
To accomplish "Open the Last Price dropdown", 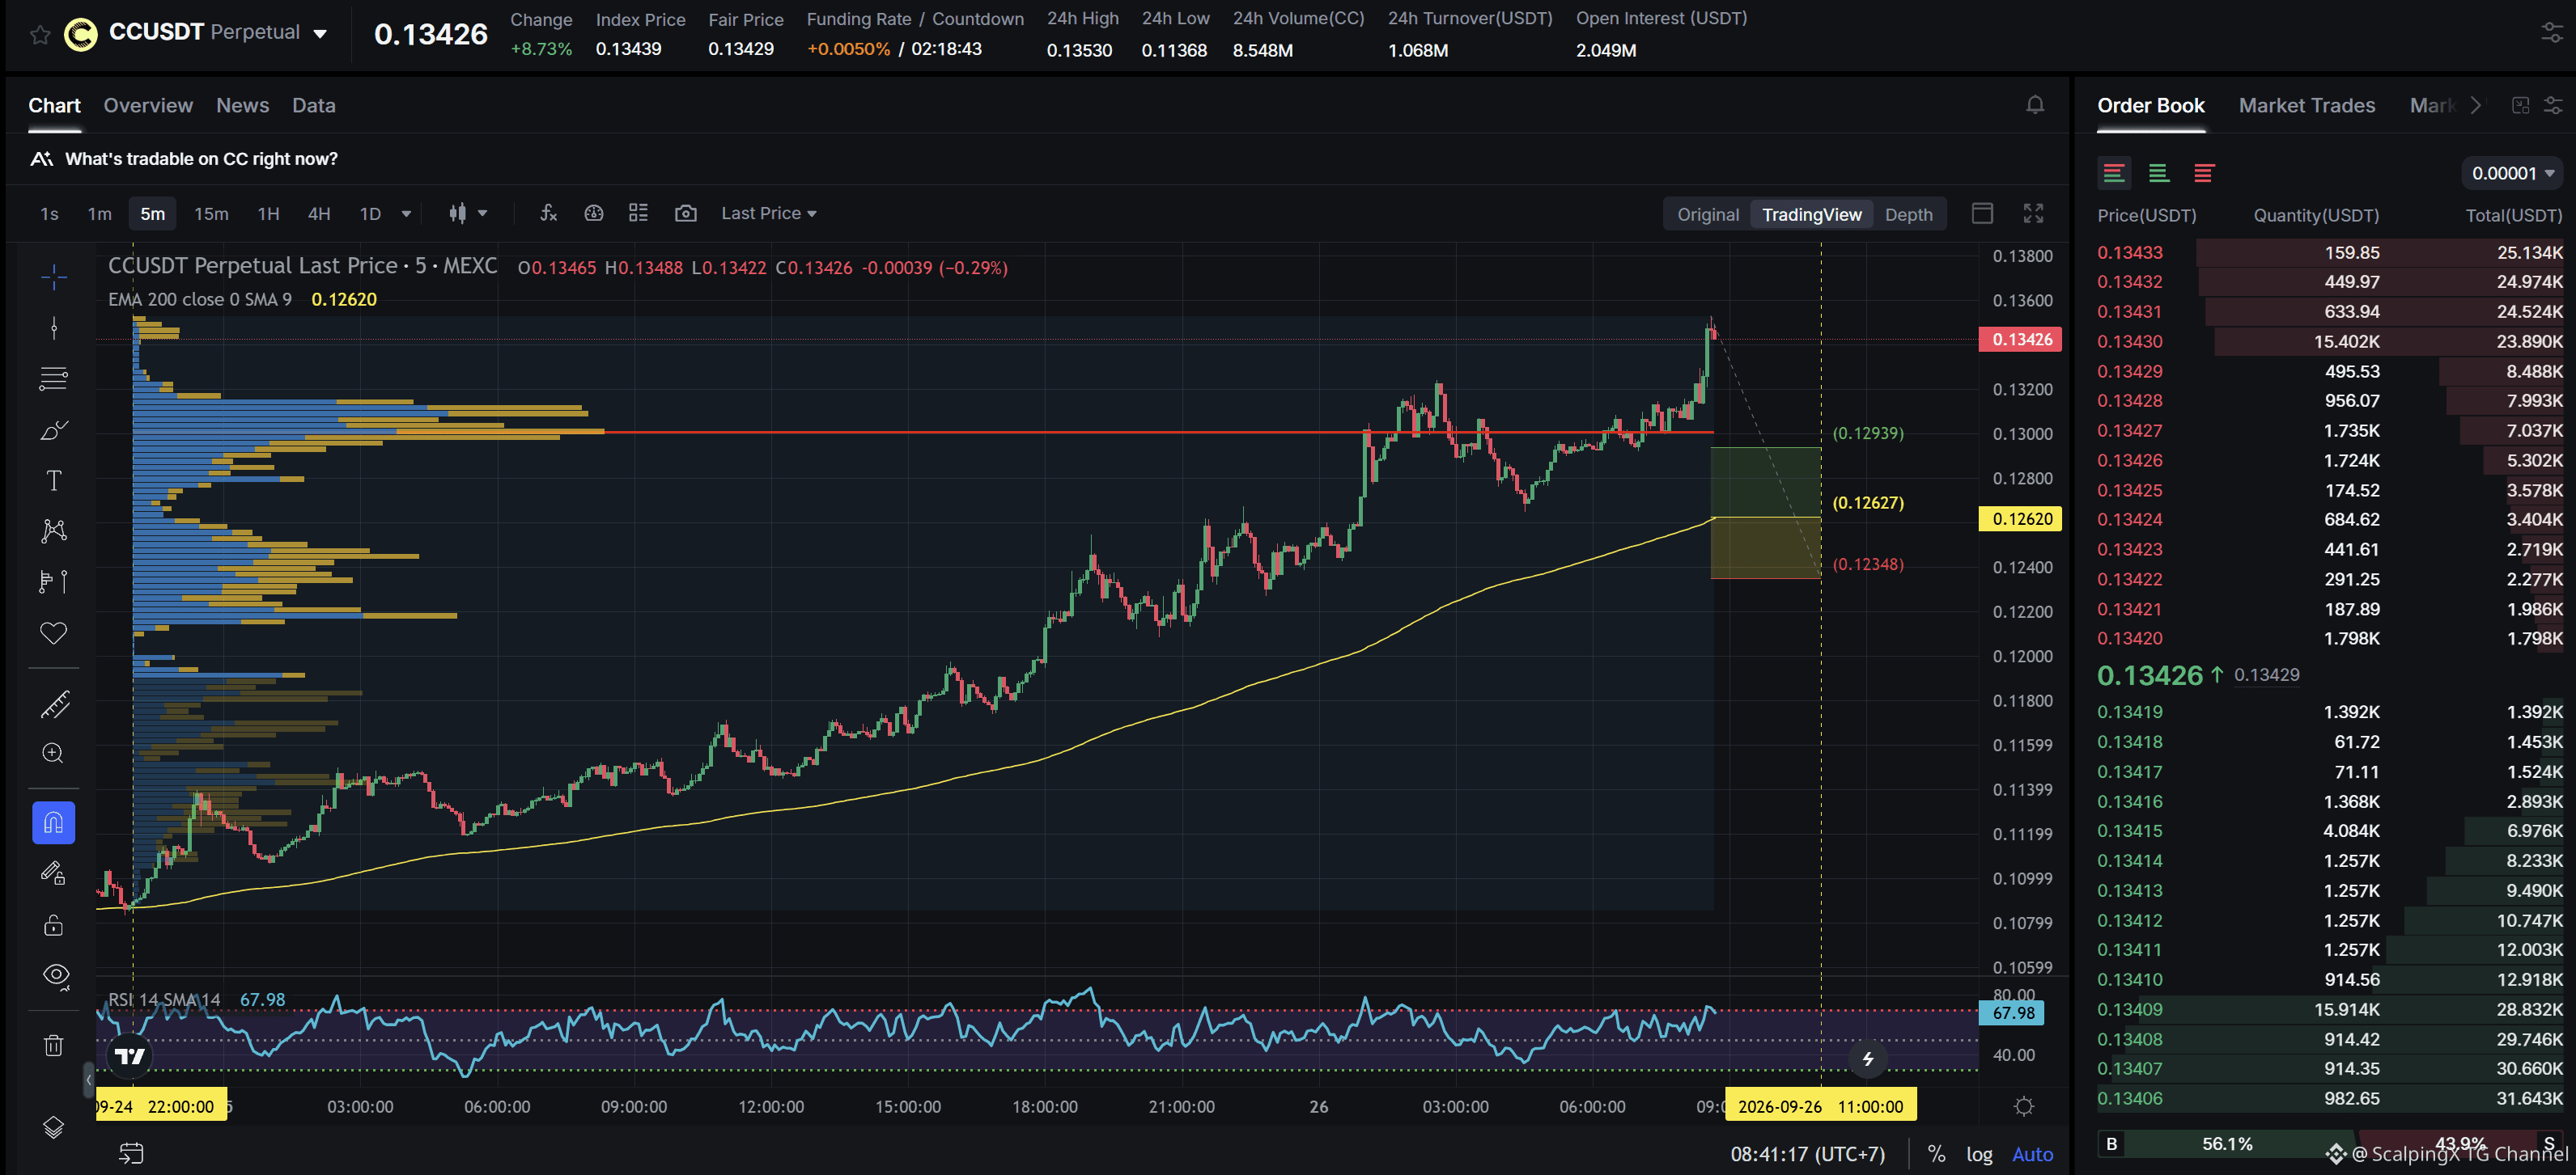I will [x=768, y=213].
